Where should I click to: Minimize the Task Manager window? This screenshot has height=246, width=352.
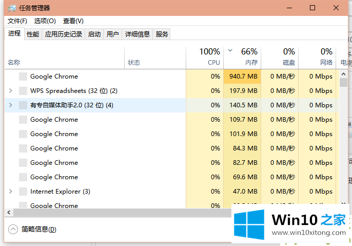point(289,8)
